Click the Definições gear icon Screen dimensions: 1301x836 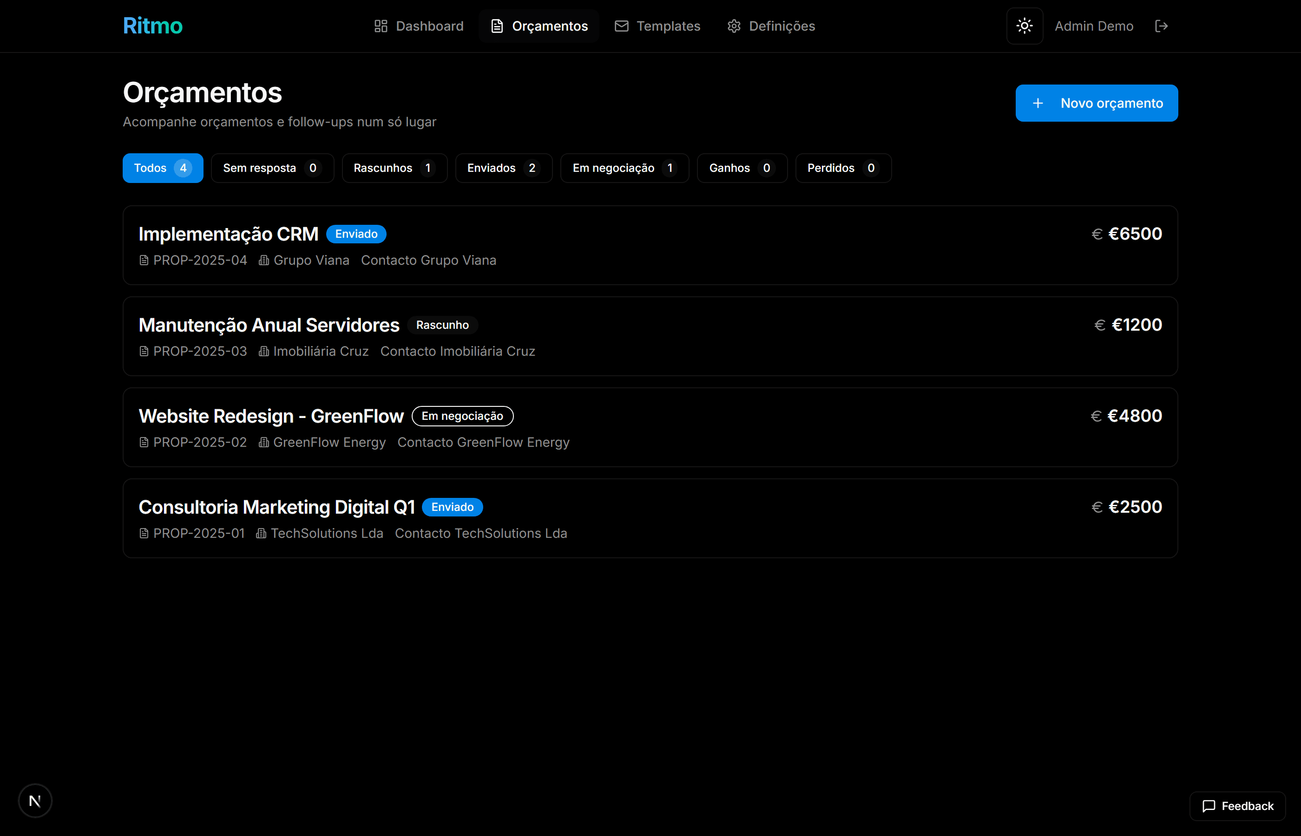pos(734,26)
